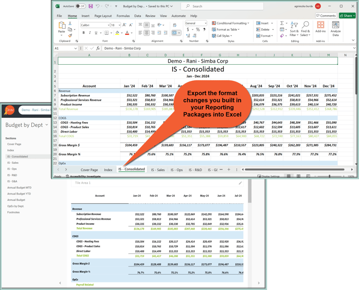Image resolution: width=359 pixels, height=290 pixels.
Task: Select cell A1 Demo - Rani - Simba Corp
Action: (198, 61)
